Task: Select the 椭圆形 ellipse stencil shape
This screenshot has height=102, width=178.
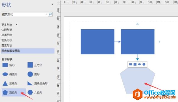Action: pyautogui.click(x=10, y=74)
